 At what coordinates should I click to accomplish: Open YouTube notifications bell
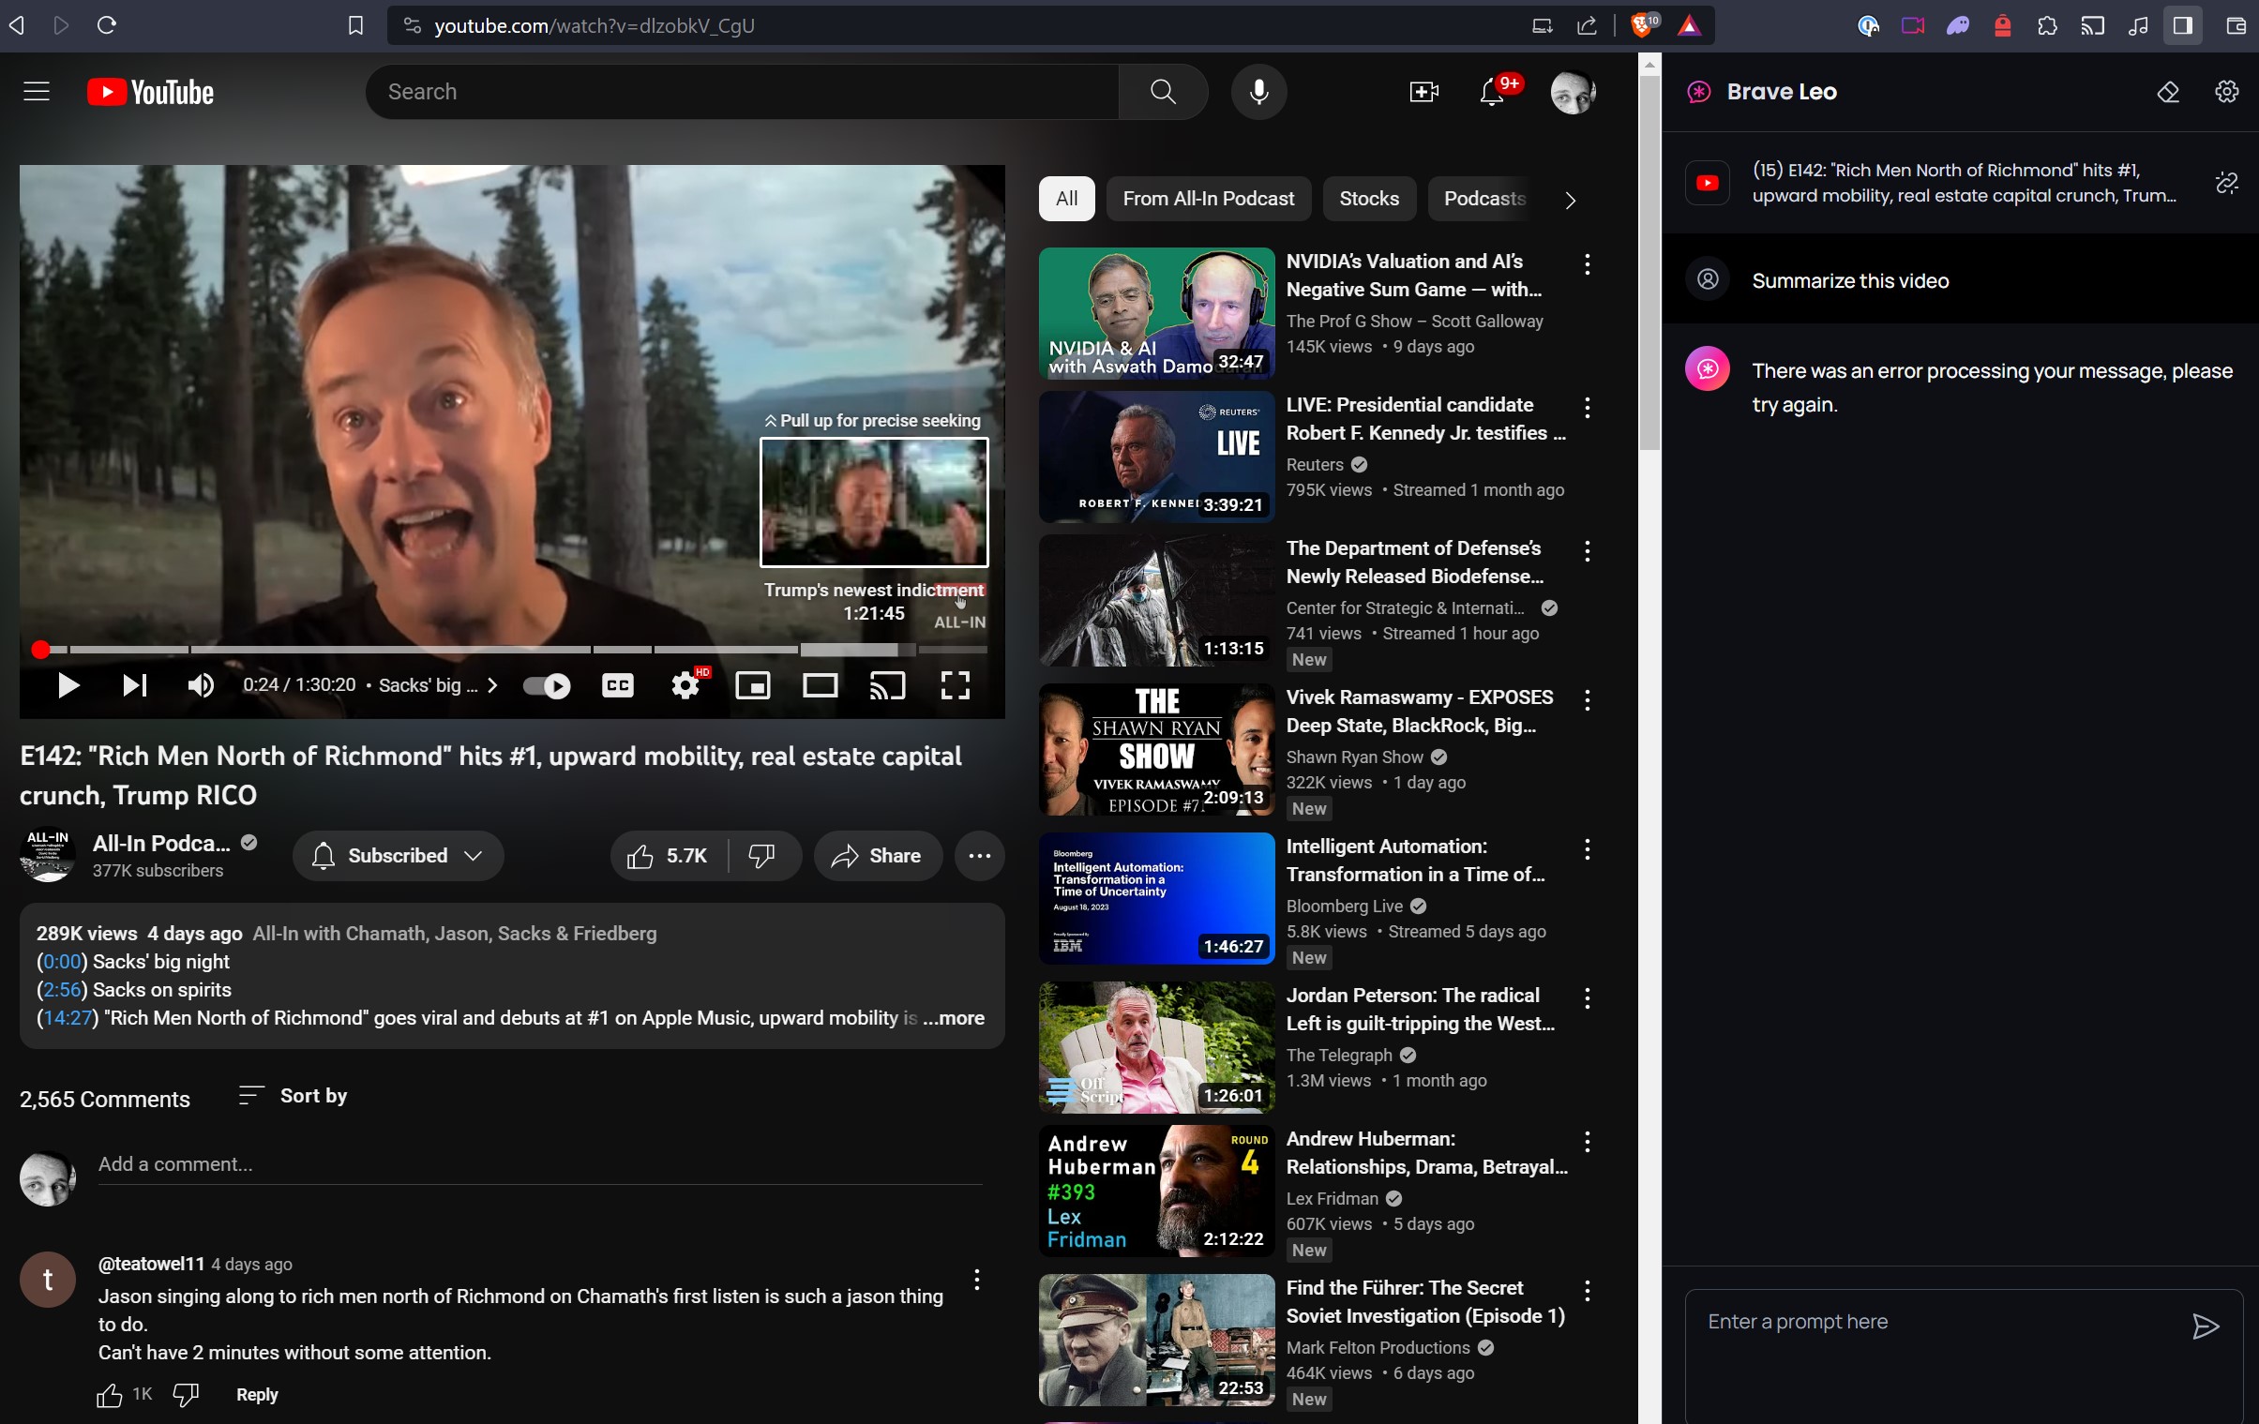click(1492, 92)
